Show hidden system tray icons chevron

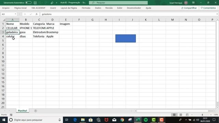click(x=186, y=120)
